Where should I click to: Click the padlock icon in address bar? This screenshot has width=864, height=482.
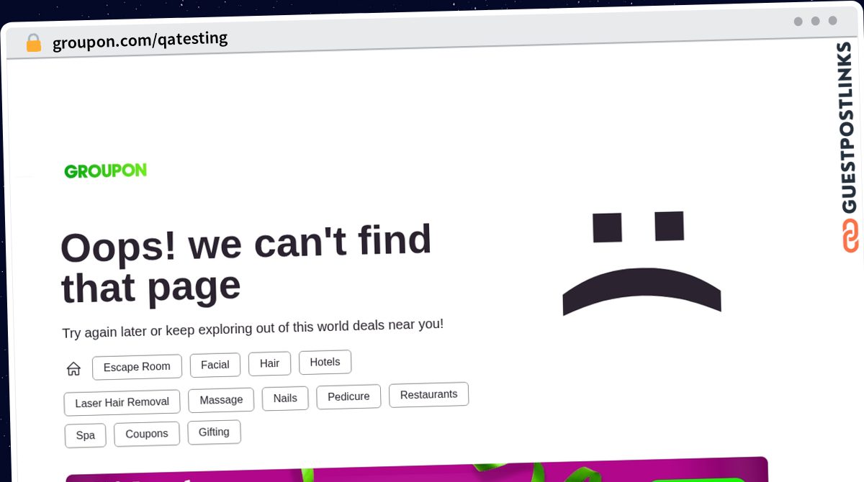click(33, 43)
